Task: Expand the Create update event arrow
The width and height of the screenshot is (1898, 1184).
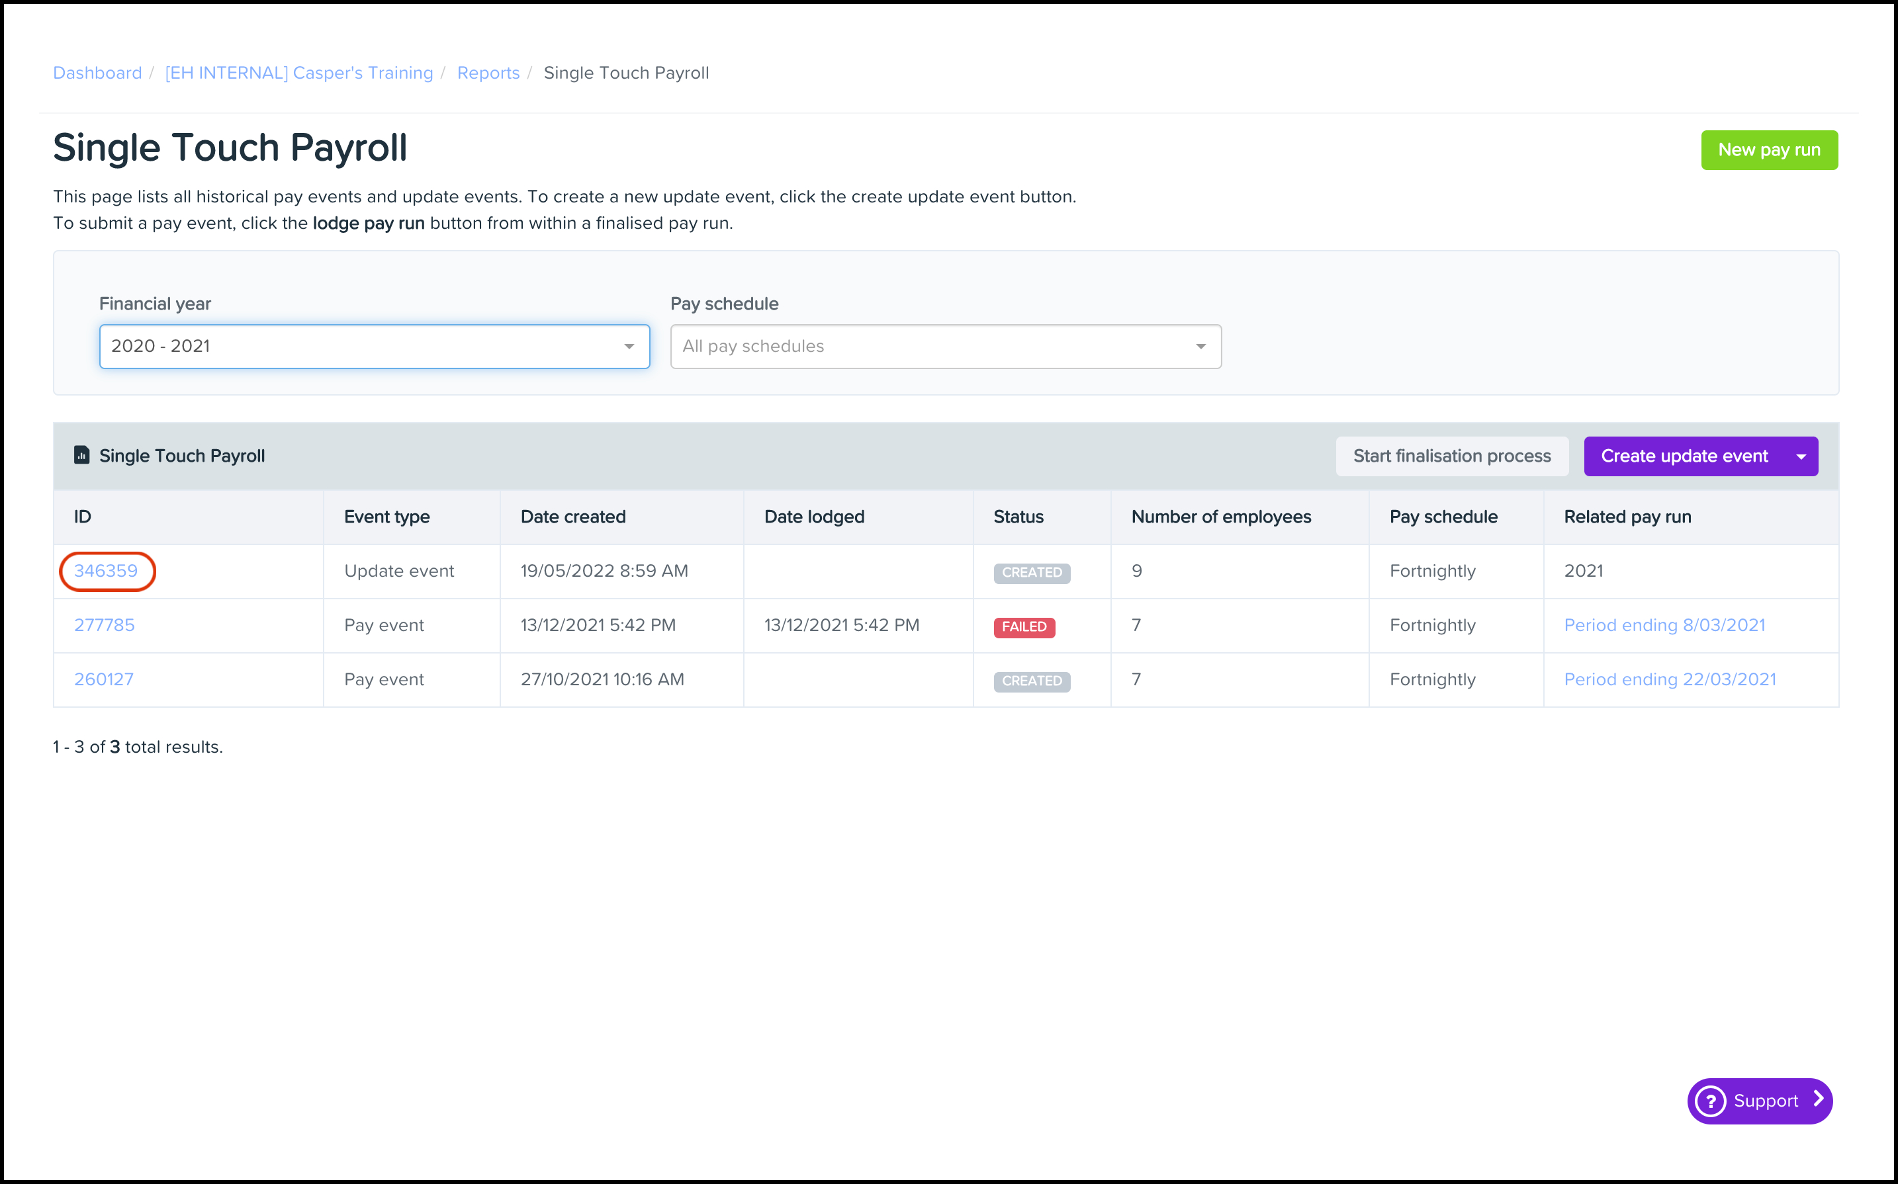Action: 1801,456
